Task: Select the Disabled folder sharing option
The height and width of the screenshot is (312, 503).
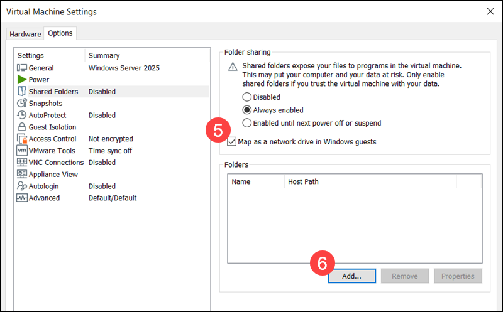Action: coord(247,97)
